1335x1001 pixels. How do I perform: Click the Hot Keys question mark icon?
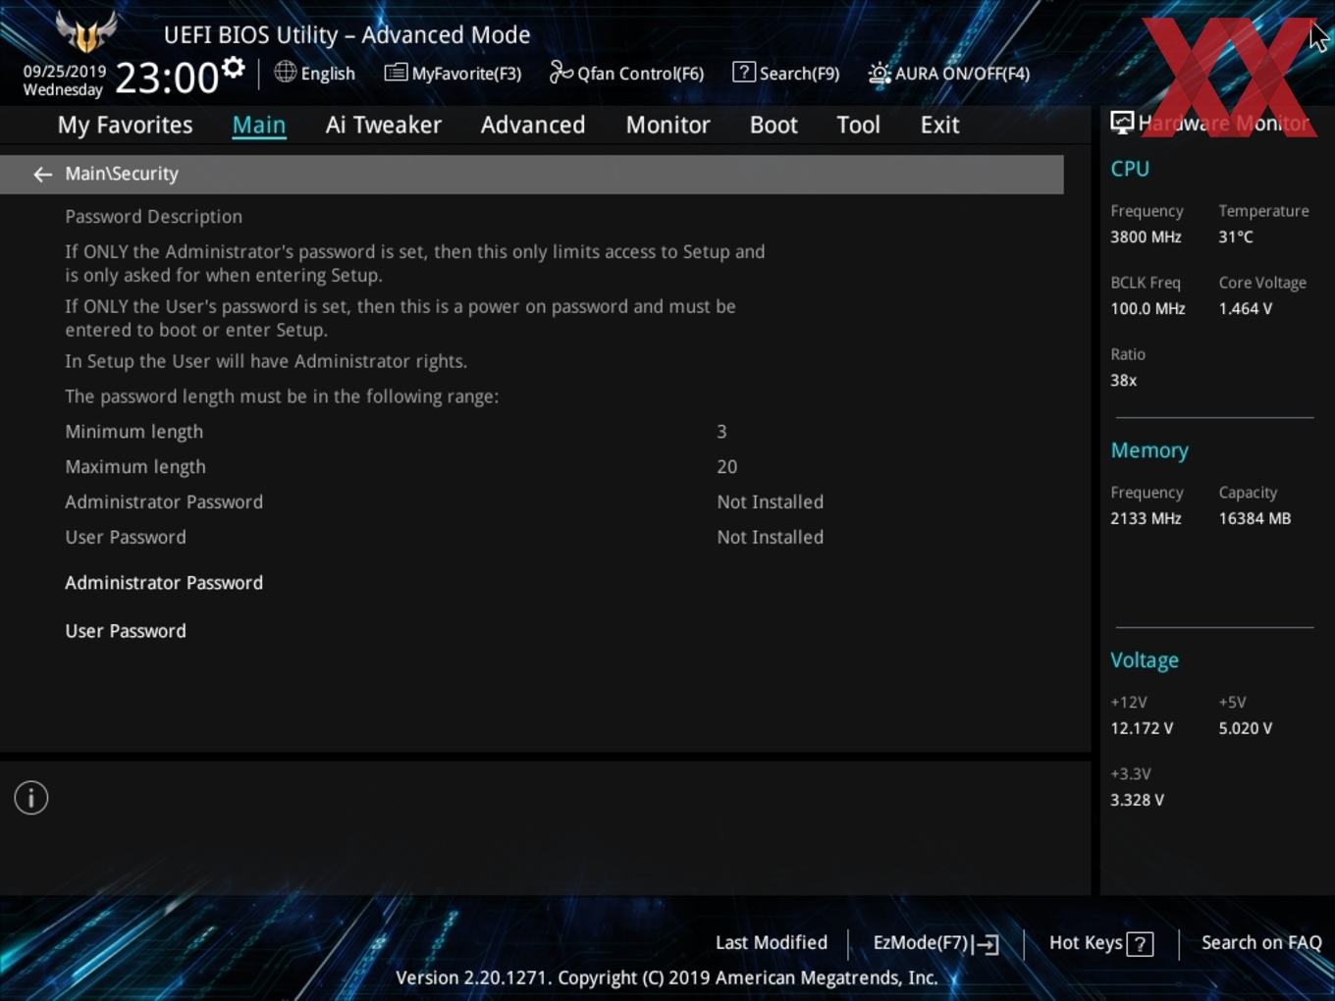pos(1140,944)
